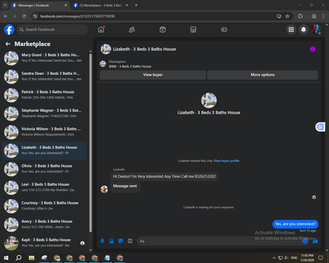329x263 pixels.
Task: Open the purple conversation information icon
Action: [x=313, y=49]
